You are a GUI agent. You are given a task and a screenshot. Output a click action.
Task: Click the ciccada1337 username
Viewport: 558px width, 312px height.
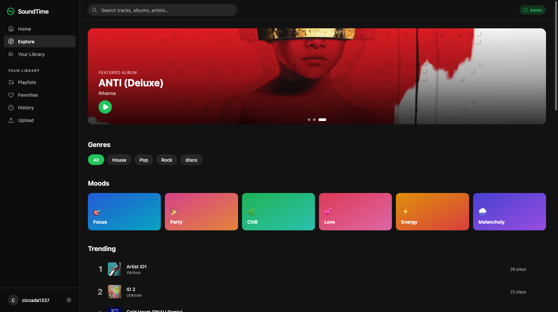coord(36,300)
